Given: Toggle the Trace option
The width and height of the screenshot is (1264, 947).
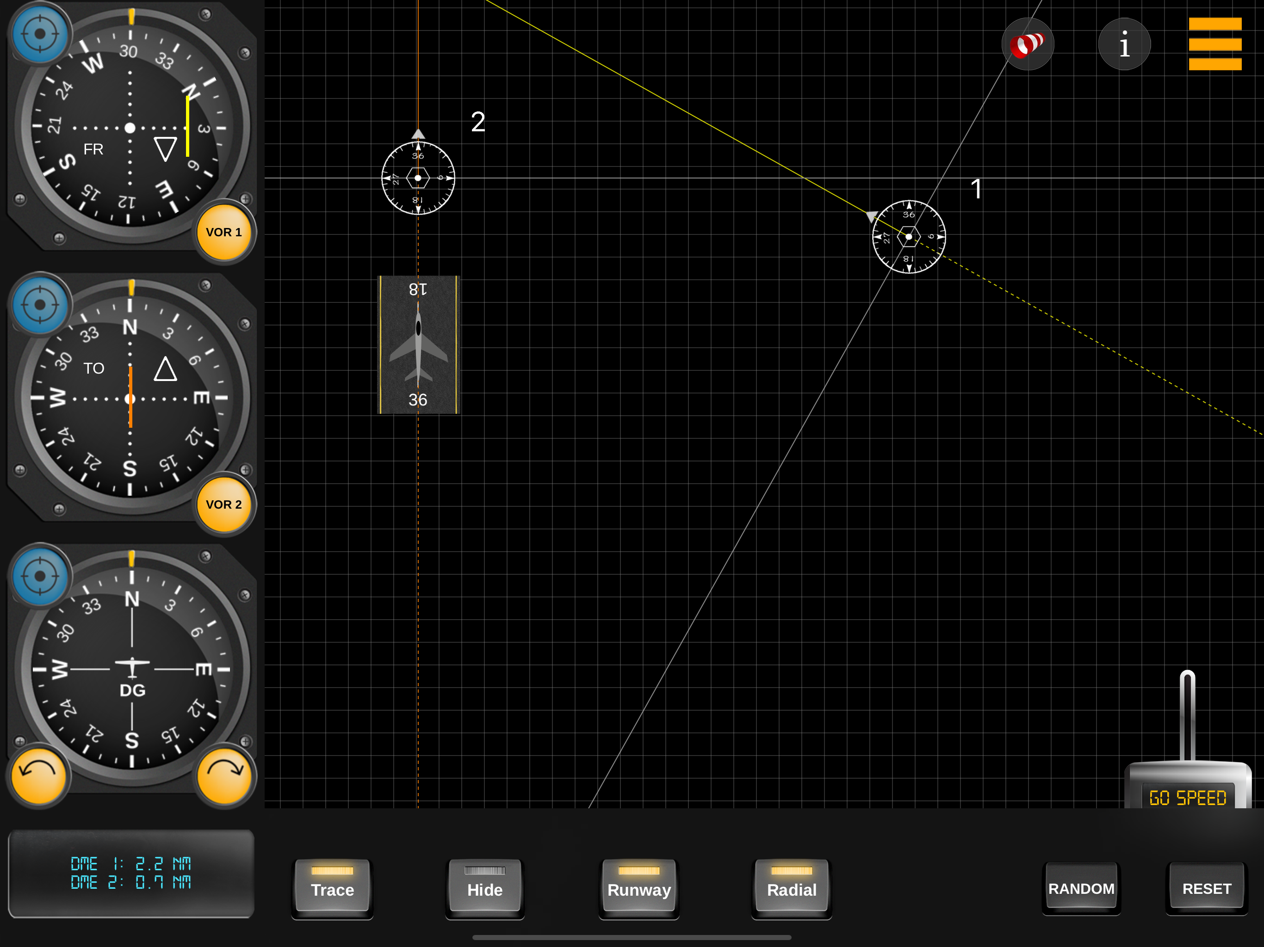Looking at the screenshot, I should 332,887.
